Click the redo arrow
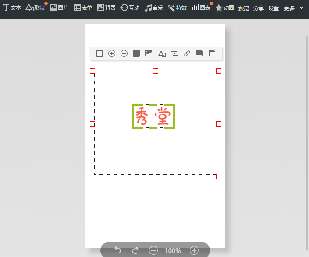This screenshot has height=257, width=309. point(135,250)
